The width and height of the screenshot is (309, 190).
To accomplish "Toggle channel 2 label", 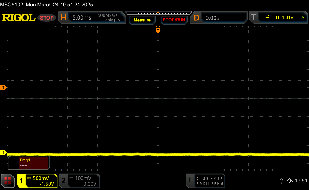I will point(63,181).
